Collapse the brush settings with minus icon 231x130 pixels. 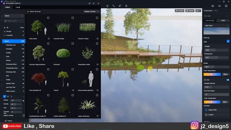point(23,96)
